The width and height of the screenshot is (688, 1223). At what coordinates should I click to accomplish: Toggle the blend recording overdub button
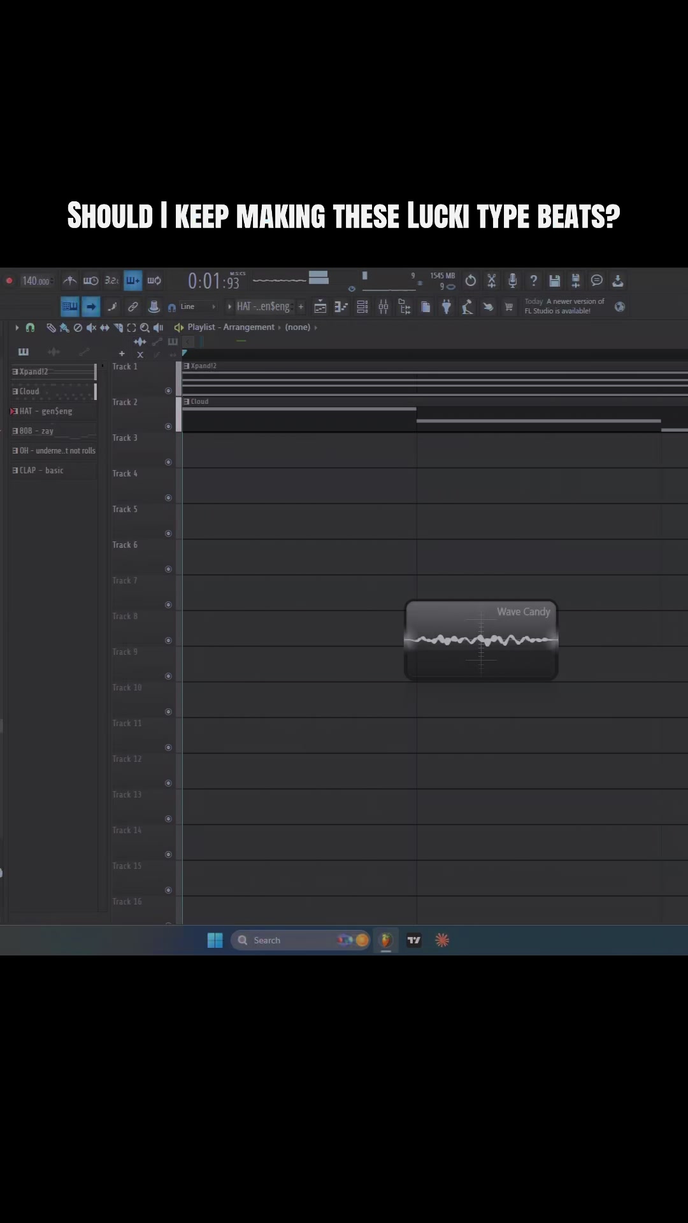pos(133,281)
